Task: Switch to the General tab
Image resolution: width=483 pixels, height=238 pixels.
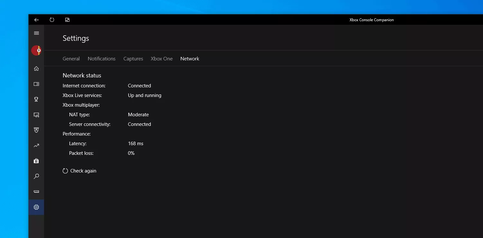Action: tap(71, 59)
